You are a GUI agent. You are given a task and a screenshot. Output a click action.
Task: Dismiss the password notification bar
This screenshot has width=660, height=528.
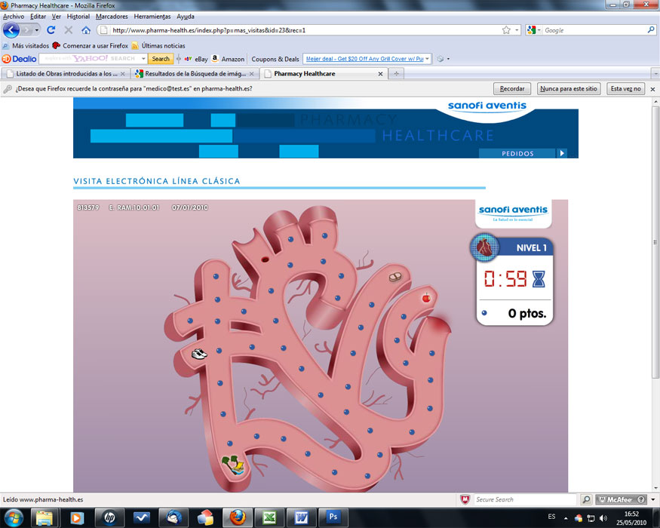pos(653,89)
